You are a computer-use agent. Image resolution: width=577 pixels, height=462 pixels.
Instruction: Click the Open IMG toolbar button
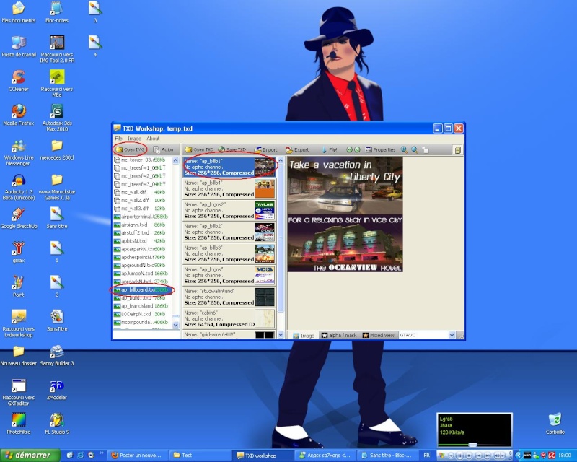click(130, 149)
